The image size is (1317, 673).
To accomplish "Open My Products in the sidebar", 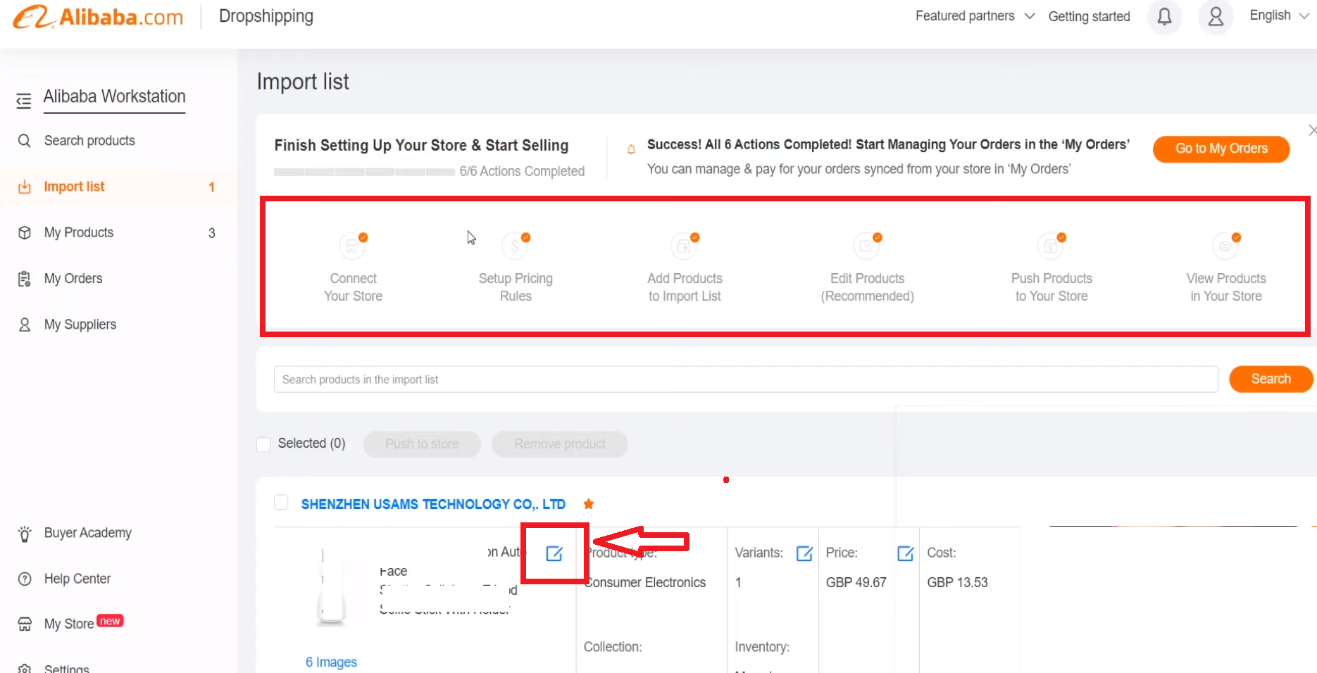I will [79, 233].
